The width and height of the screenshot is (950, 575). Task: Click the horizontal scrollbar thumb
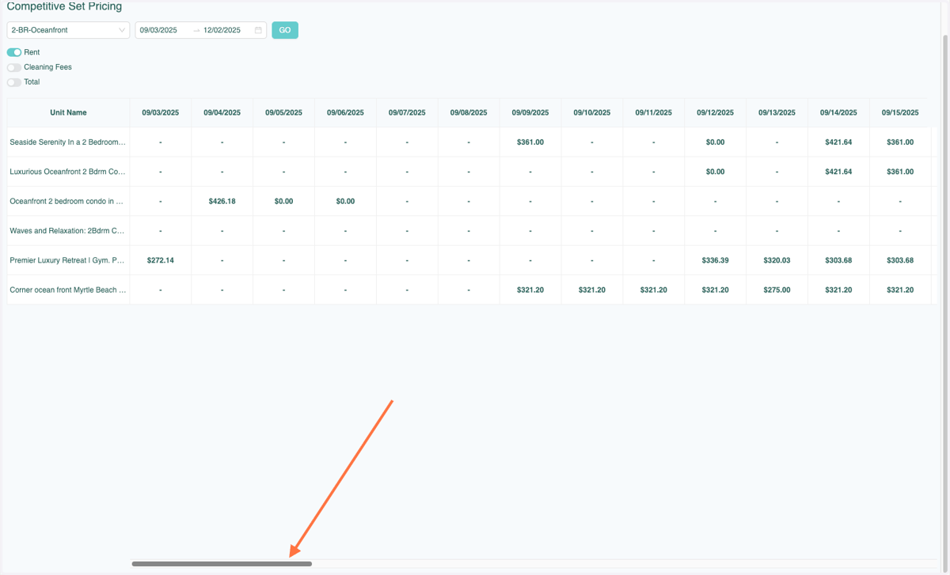pos(222,564)
